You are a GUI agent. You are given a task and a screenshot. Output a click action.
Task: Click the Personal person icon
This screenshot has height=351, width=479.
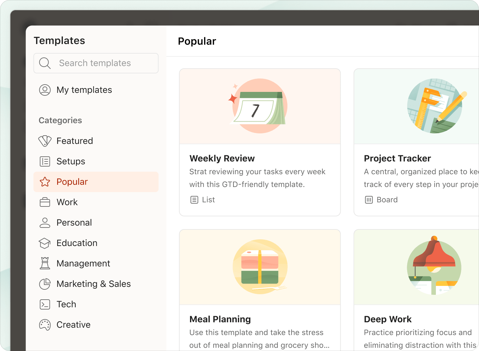(45, 223)
